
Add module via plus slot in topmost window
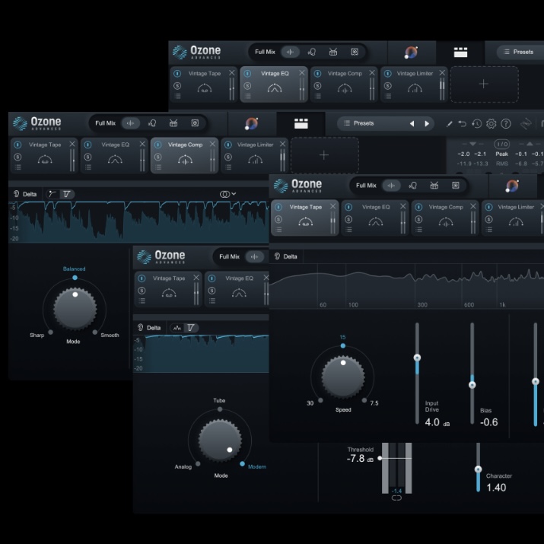coord(485,84)
